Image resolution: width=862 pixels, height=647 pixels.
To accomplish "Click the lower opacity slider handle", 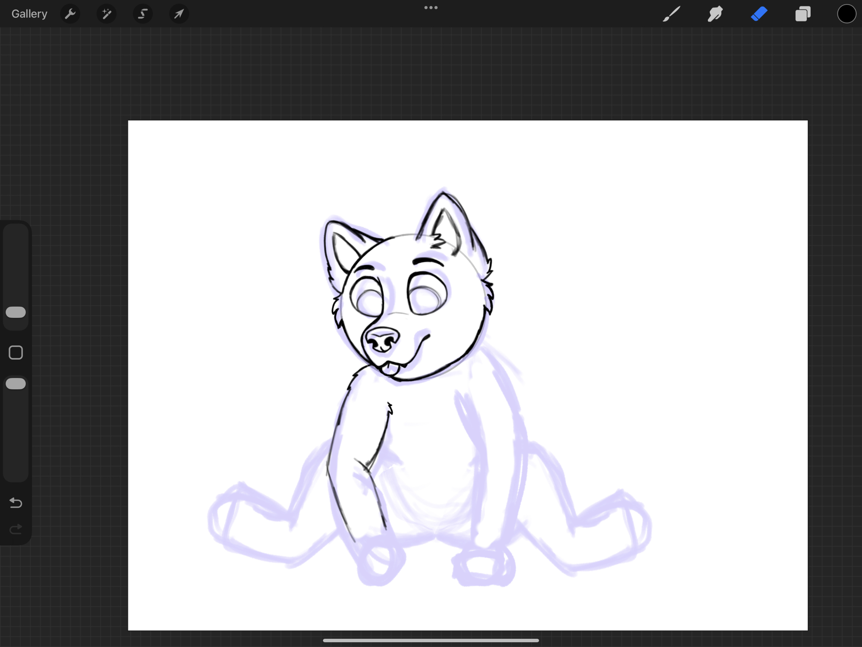I will [x=16, y=383].
